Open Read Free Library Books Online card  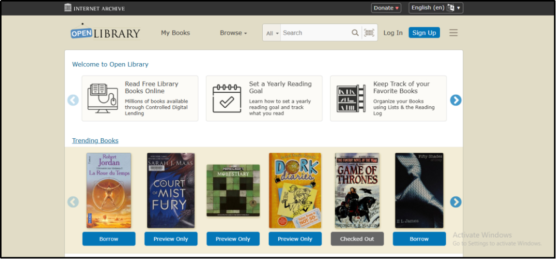(x=140, y=98)
